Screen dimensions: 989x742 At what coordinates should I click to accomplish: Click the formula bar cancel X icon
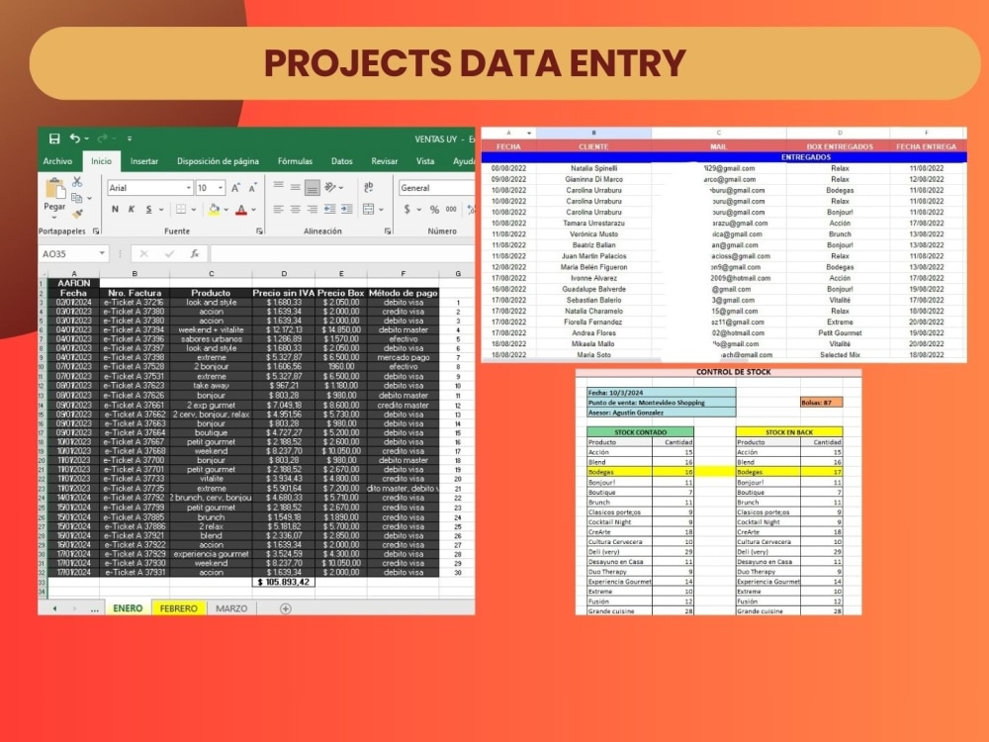point(143,253)
